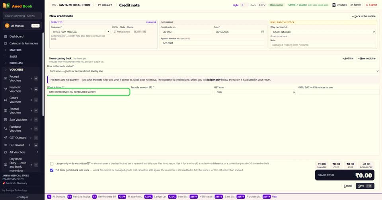The image size is (382, 200).
Task: Open Receipt Vouchers list
Action: [x=16, y=78]
